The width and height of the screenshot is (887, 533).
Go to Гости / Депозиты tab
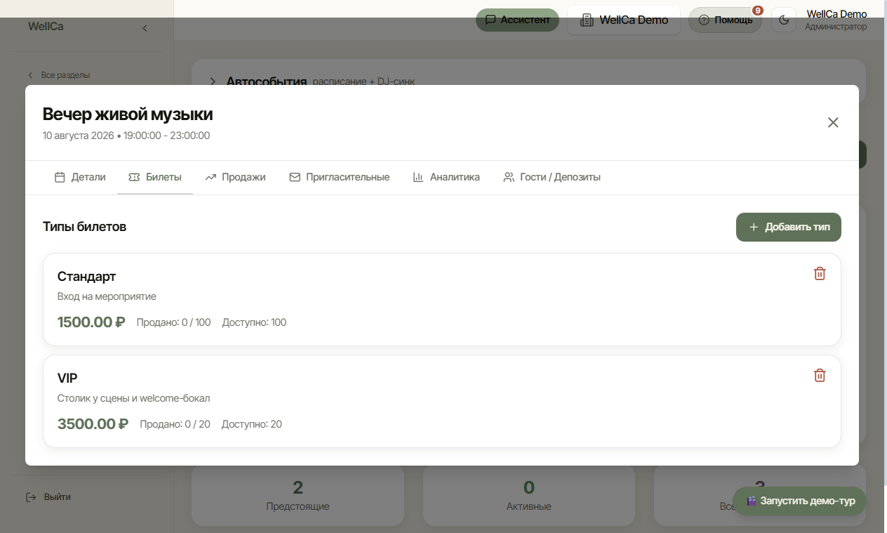552,177
